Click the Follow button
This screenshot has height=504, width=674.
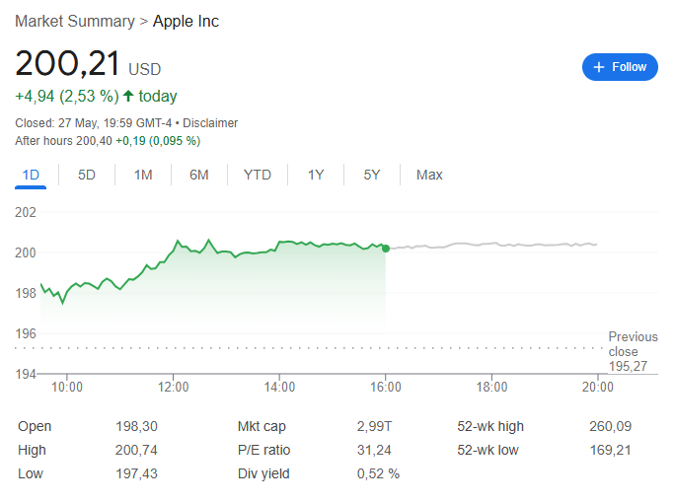[x=620, y=67]
